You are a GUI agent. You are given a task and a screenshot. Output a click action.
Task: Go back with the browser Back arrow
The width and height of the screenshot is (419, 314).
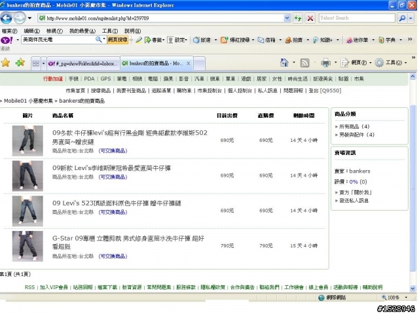pyautogui.click(x=7, y=18)
